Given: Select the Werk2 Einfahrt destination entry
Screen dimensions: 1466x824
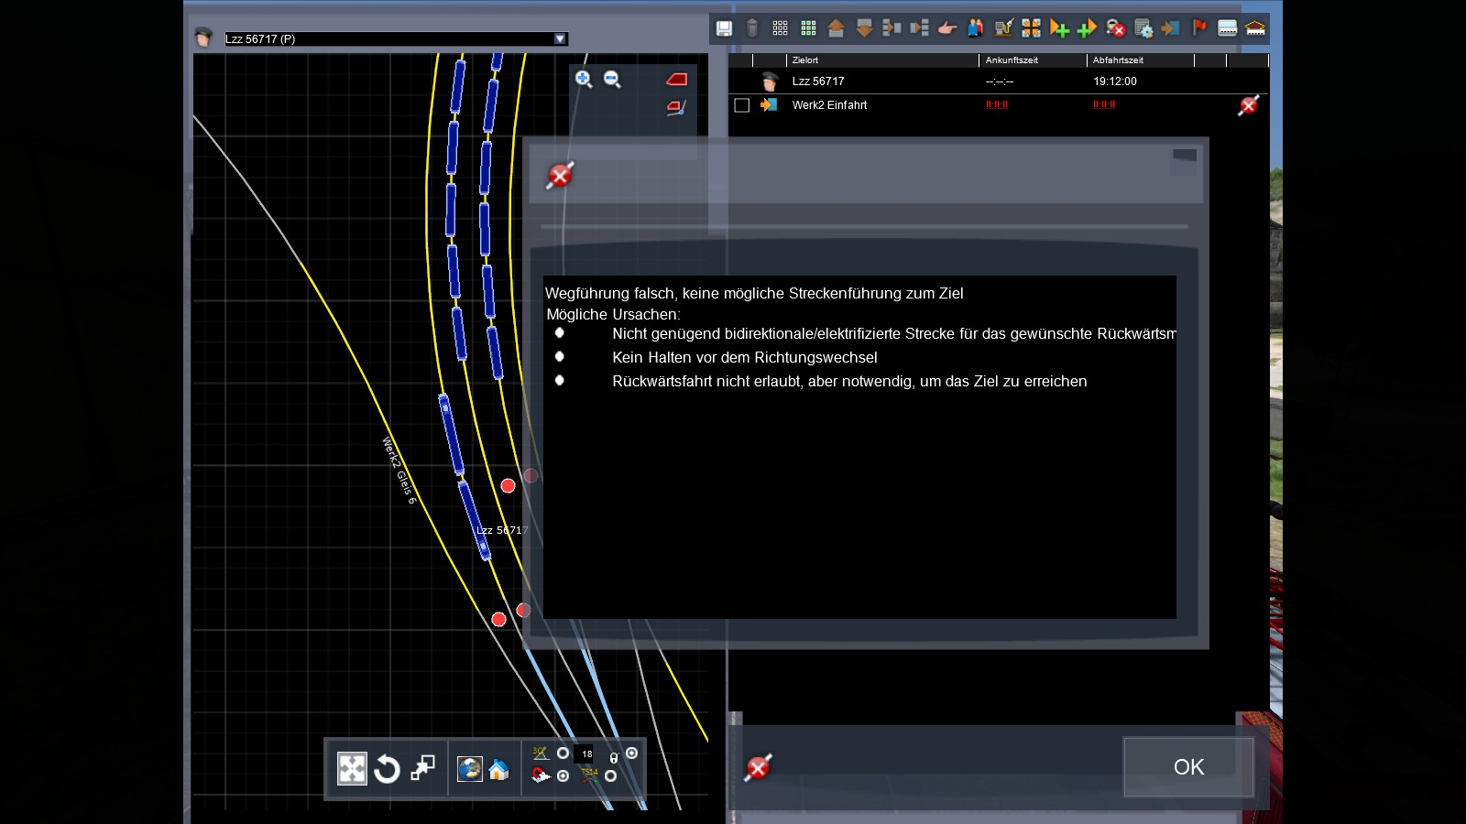Looking at the screenshot, I should (829, 105).
